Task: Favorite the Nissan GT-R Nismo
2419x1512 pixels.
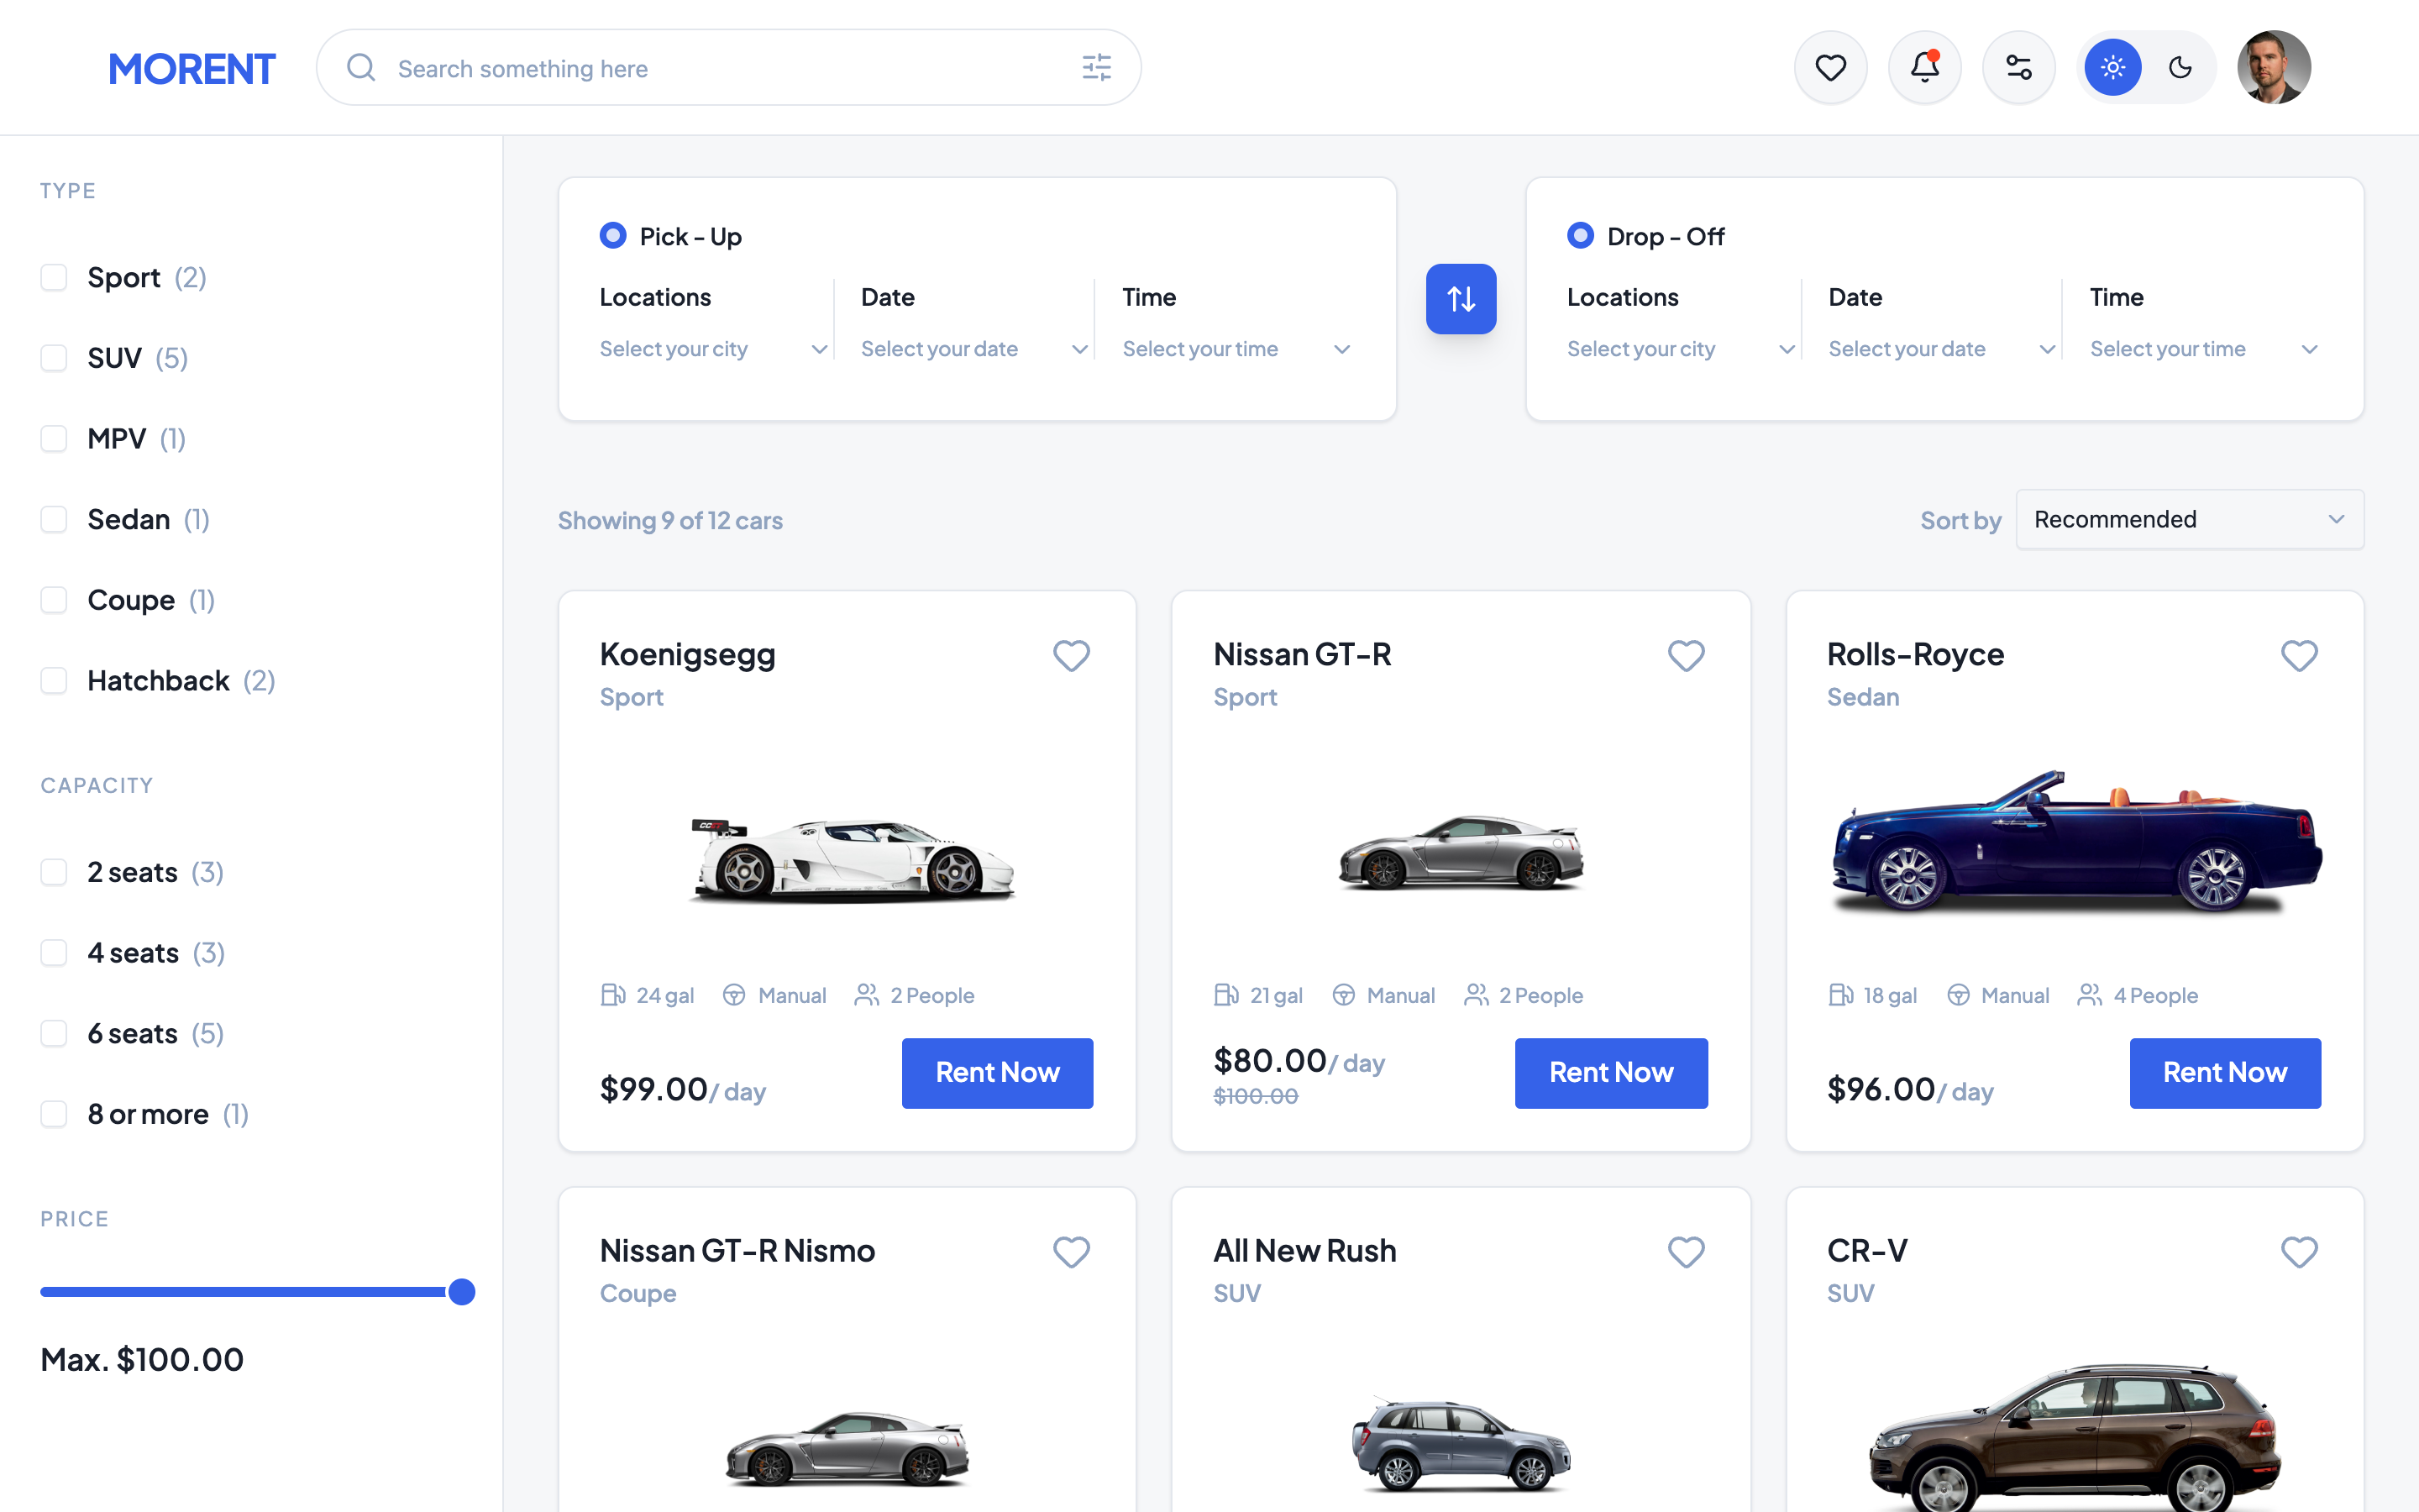Action: tap(1071, 1252)
